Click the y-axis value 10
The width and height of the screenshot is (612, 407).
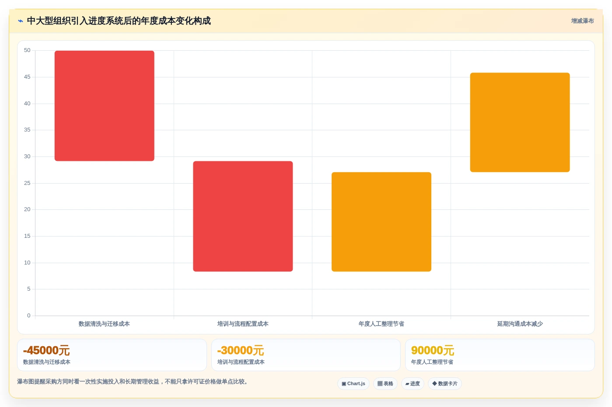click(x=27, y=263)
